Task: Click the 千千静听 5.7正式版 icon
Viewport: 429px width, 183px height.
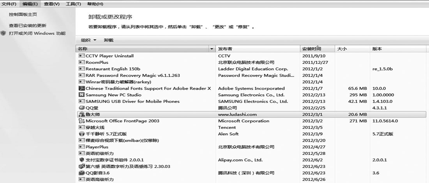Action: coord(81,134)
